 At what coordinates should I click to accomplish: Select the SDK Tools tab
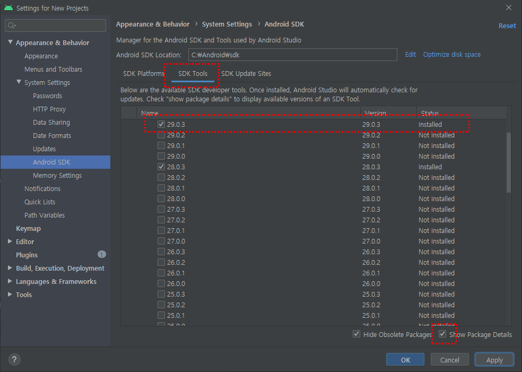(x=193, y=74)
